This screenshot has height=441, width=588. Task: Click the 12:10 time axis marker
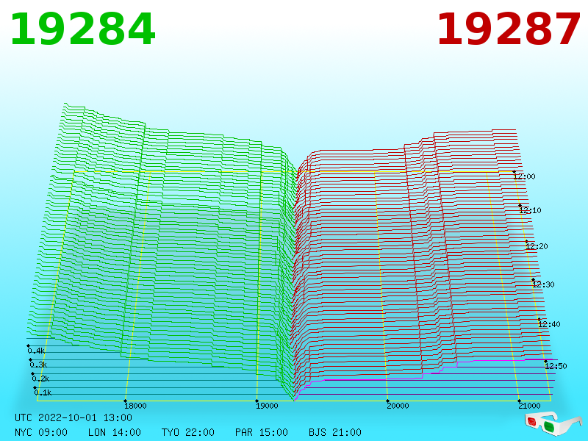(x=530, y=210)
